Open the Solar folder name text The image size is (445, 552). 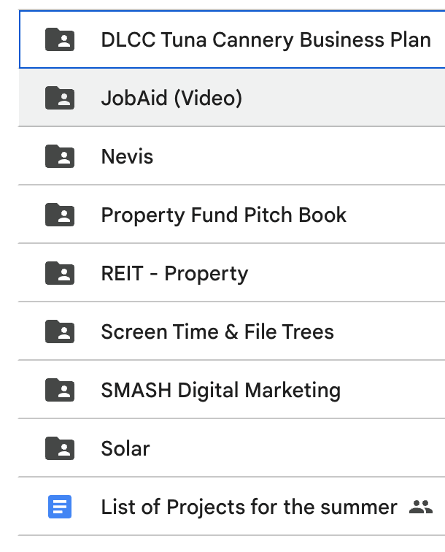click(x=125, y=448)
